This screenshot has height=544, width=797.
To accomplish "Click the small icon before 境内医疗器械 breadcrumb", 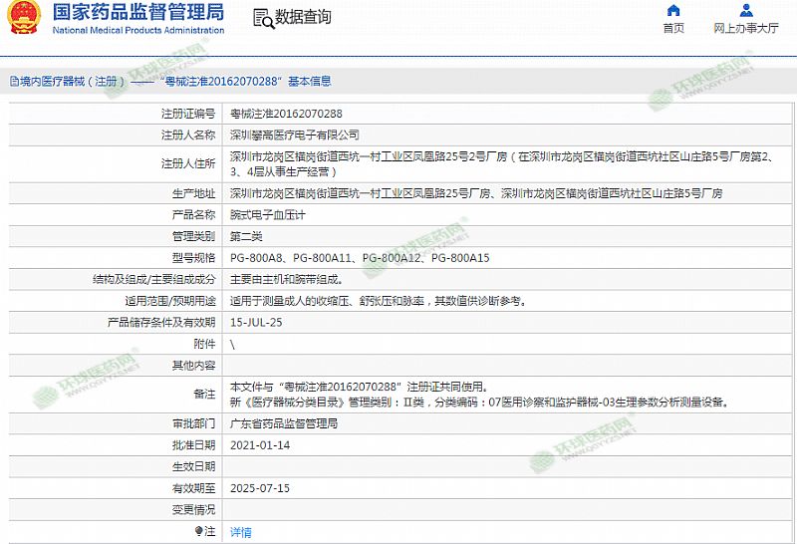I will 13,82.
